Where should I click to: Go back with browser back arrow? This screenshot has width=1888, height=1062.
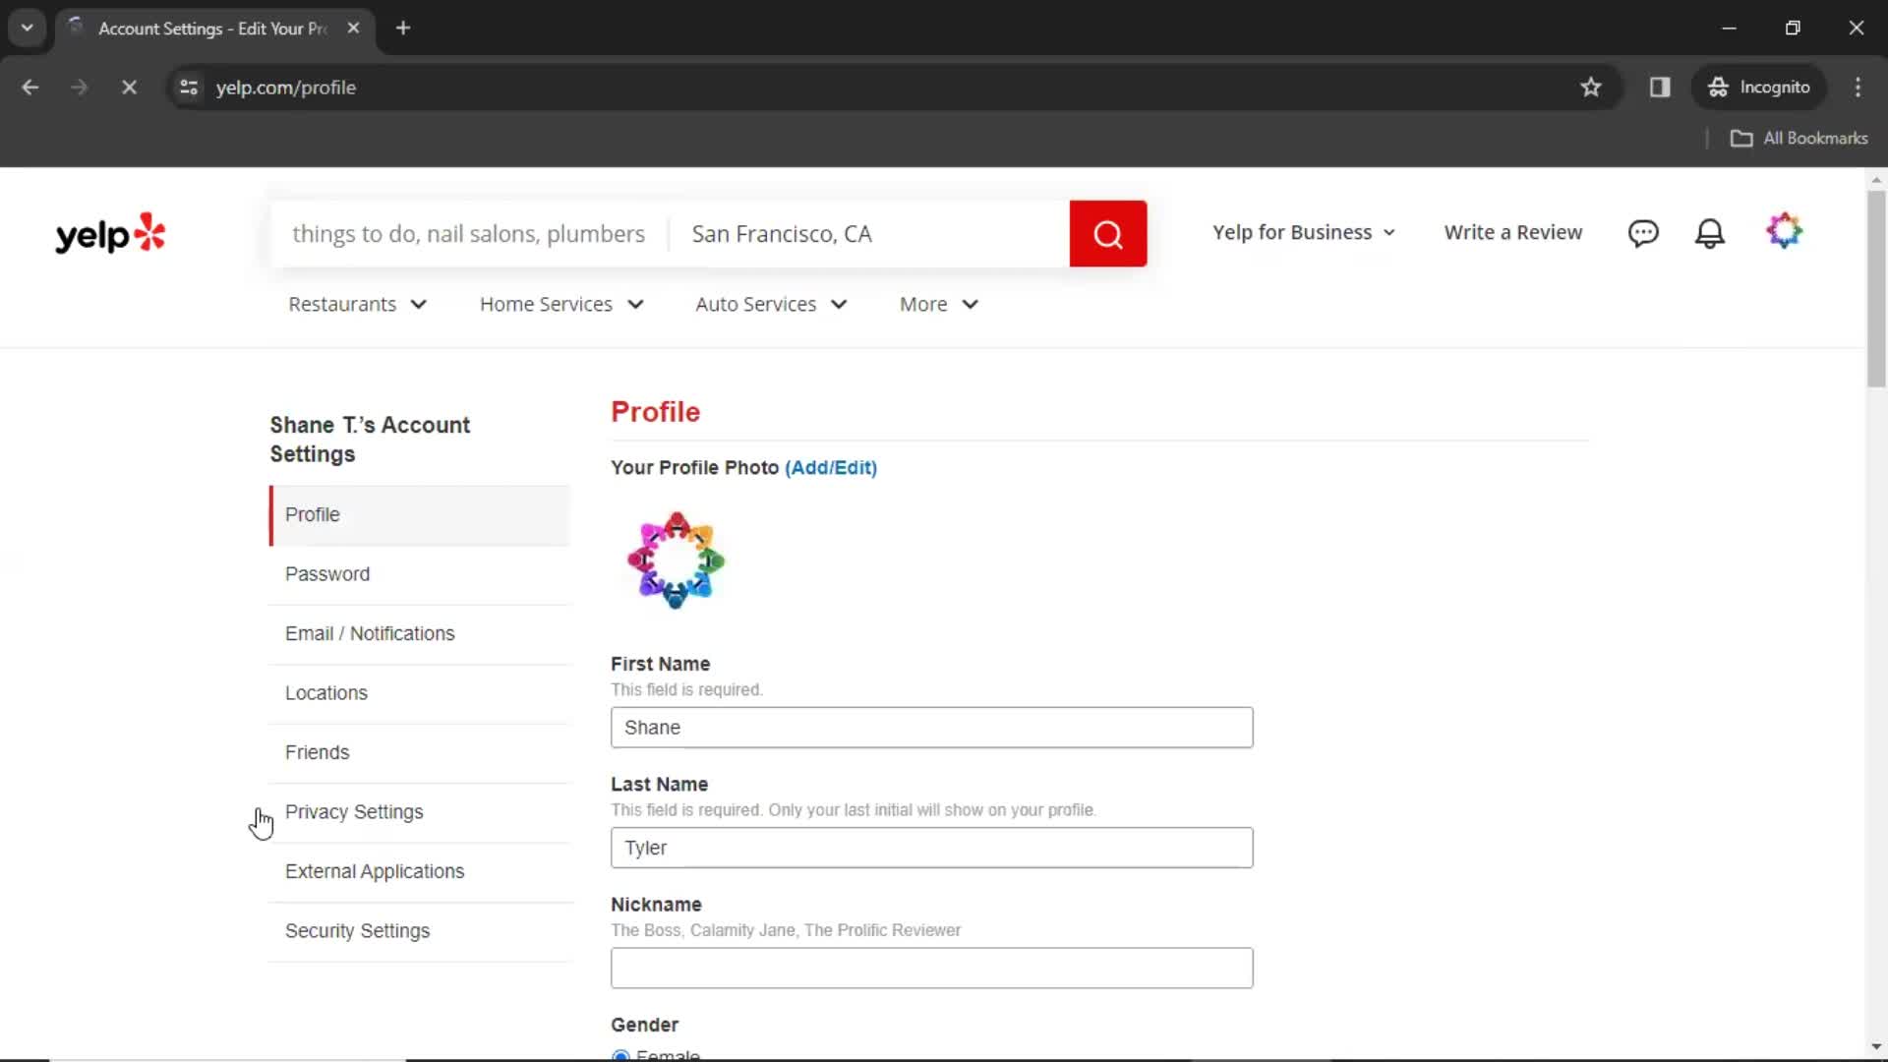[x=30, y=88]
